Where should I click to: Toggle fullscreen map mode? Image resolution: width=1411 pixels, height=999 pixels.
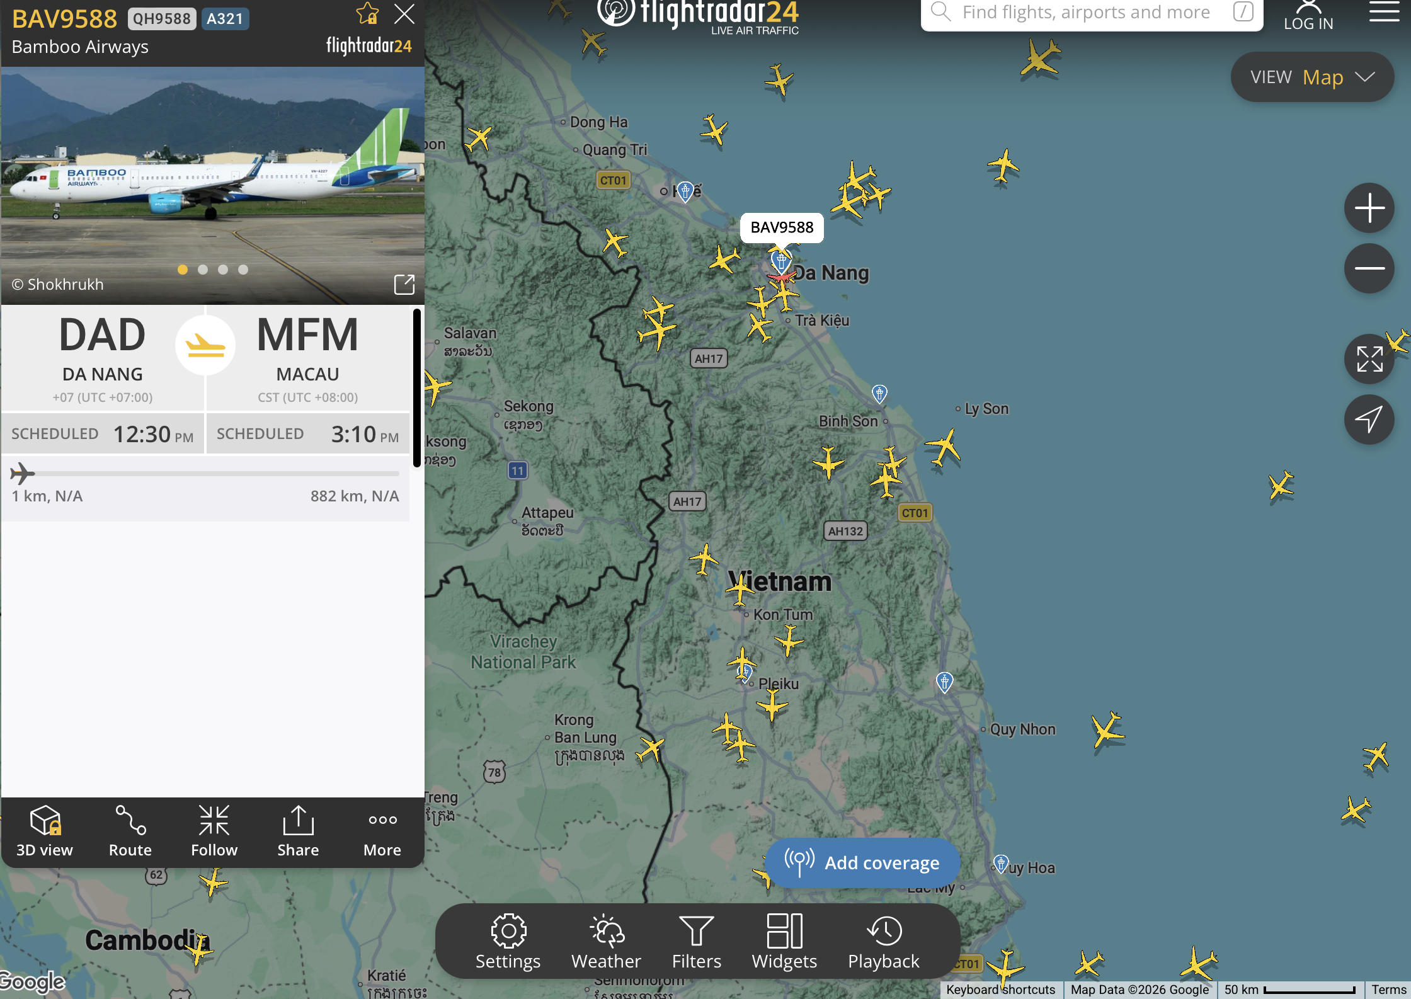point(1369,359)
